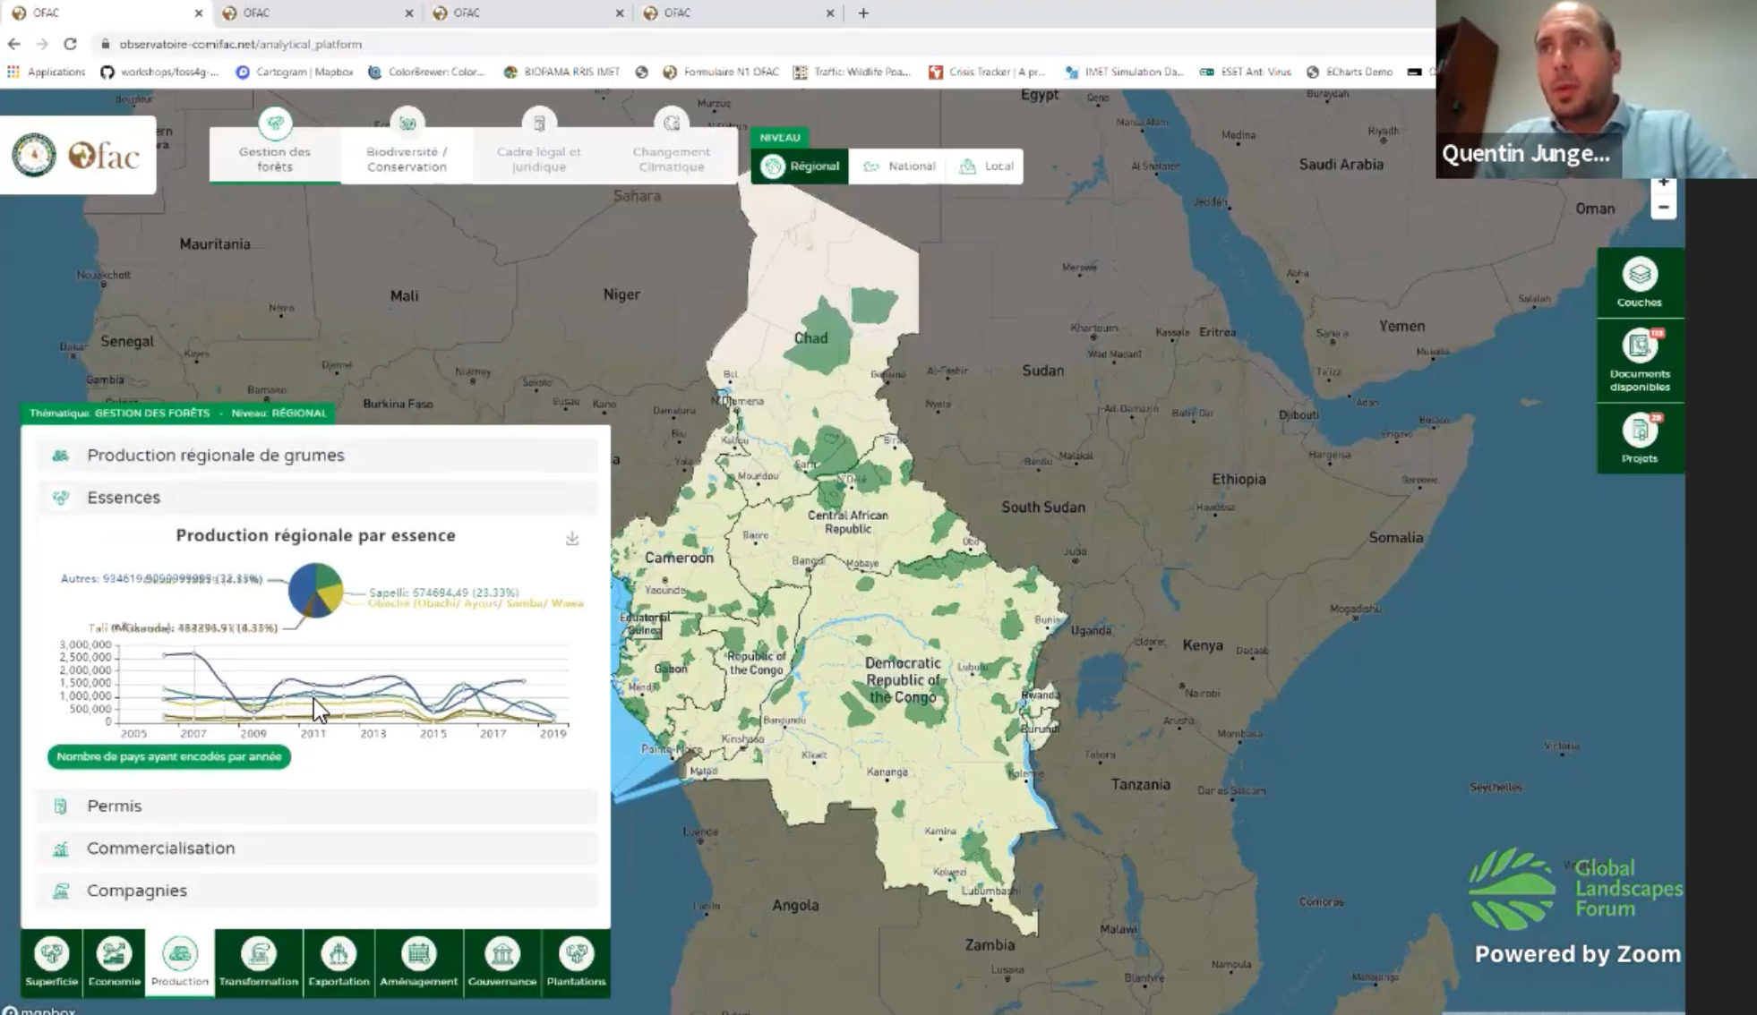Switch level to Local
Screen dimensions: 1757x1015
tap(985, 166)
